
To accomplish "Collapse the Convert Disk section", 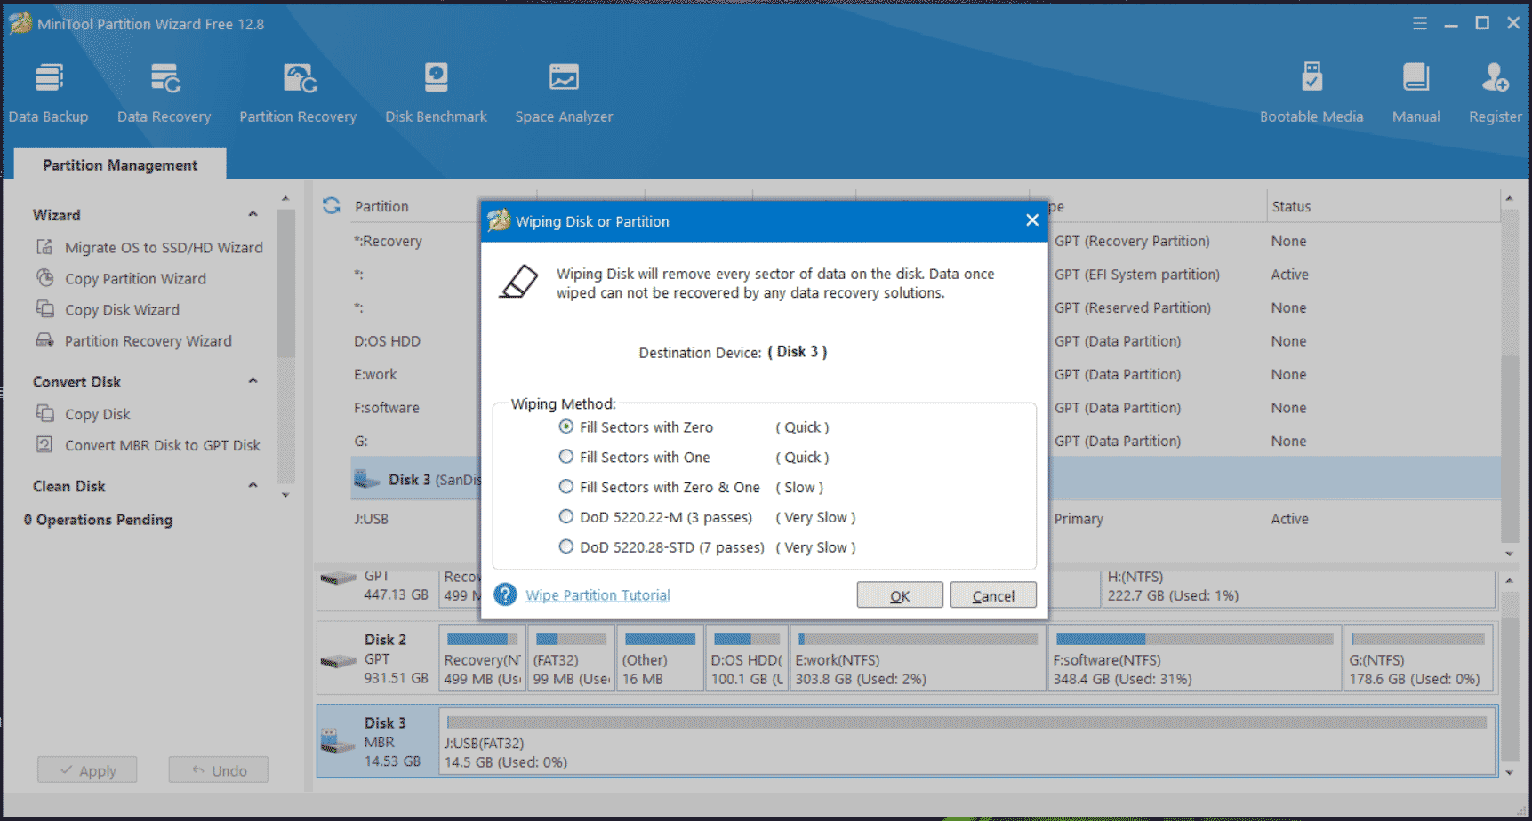I will pos(253,380).
